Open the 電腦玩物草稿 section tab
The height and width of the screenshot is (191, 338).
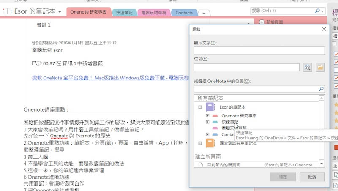pyautogui.click(x=154, y=13)
